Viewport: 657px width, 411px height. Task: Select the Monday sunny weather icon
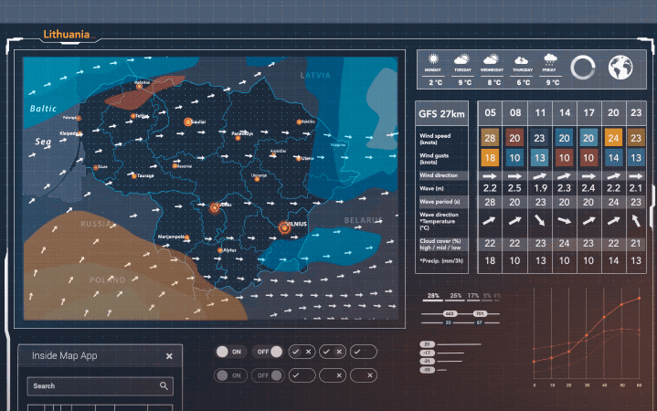433,58
